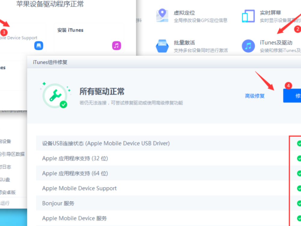Open the 实时屏幕 device screen icon
This screenshot has width=301, height=226.
pyautogui.click(x=248, y=16)
